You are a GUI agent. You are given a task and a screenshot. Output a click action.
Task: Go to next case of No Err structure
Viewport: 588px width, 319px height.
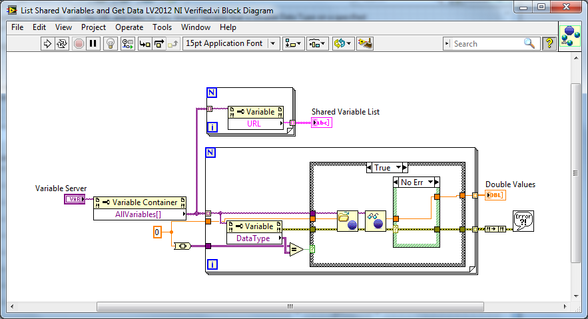tap(437, 182)
